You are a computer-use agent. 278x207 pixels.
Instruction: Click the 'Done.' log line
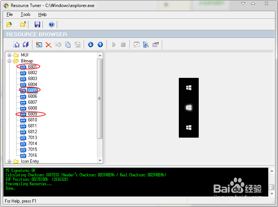click(x=10, y=189)
